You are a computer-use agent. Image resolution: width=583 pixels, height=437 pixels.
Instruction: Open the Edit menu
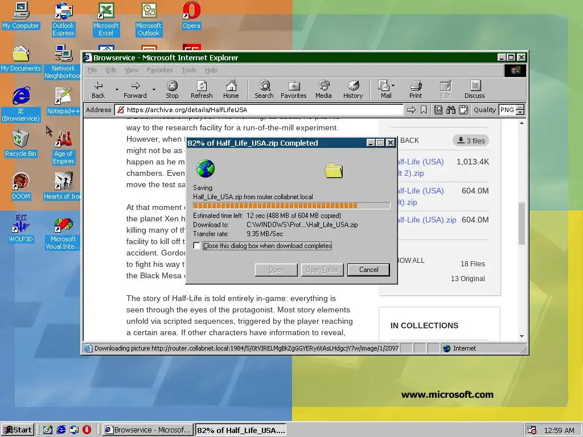(111, 70)
